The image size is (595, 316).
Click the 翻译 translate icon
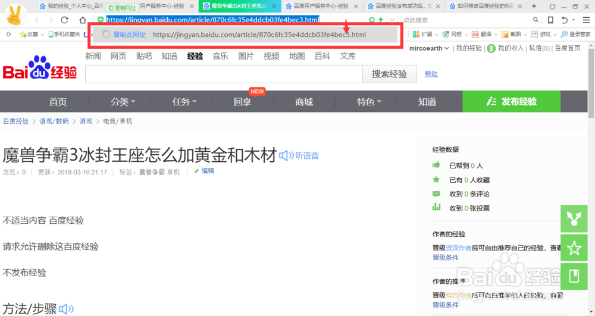click(475, 34)
